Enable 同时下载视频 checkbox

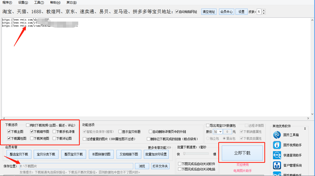click(28, 125)
